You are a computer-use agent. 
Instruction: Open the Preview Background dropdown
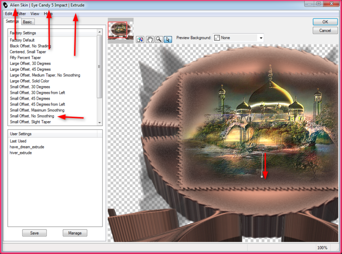coord(238,38)
